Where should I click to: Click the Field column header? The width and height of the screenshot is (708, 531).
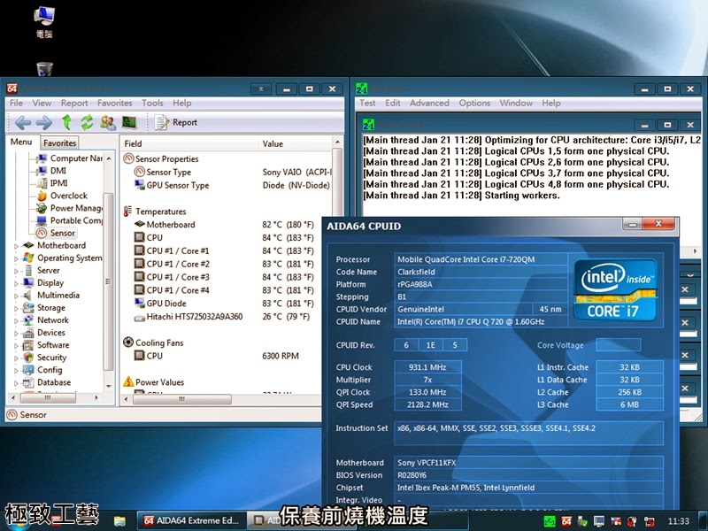coord(189,143)
